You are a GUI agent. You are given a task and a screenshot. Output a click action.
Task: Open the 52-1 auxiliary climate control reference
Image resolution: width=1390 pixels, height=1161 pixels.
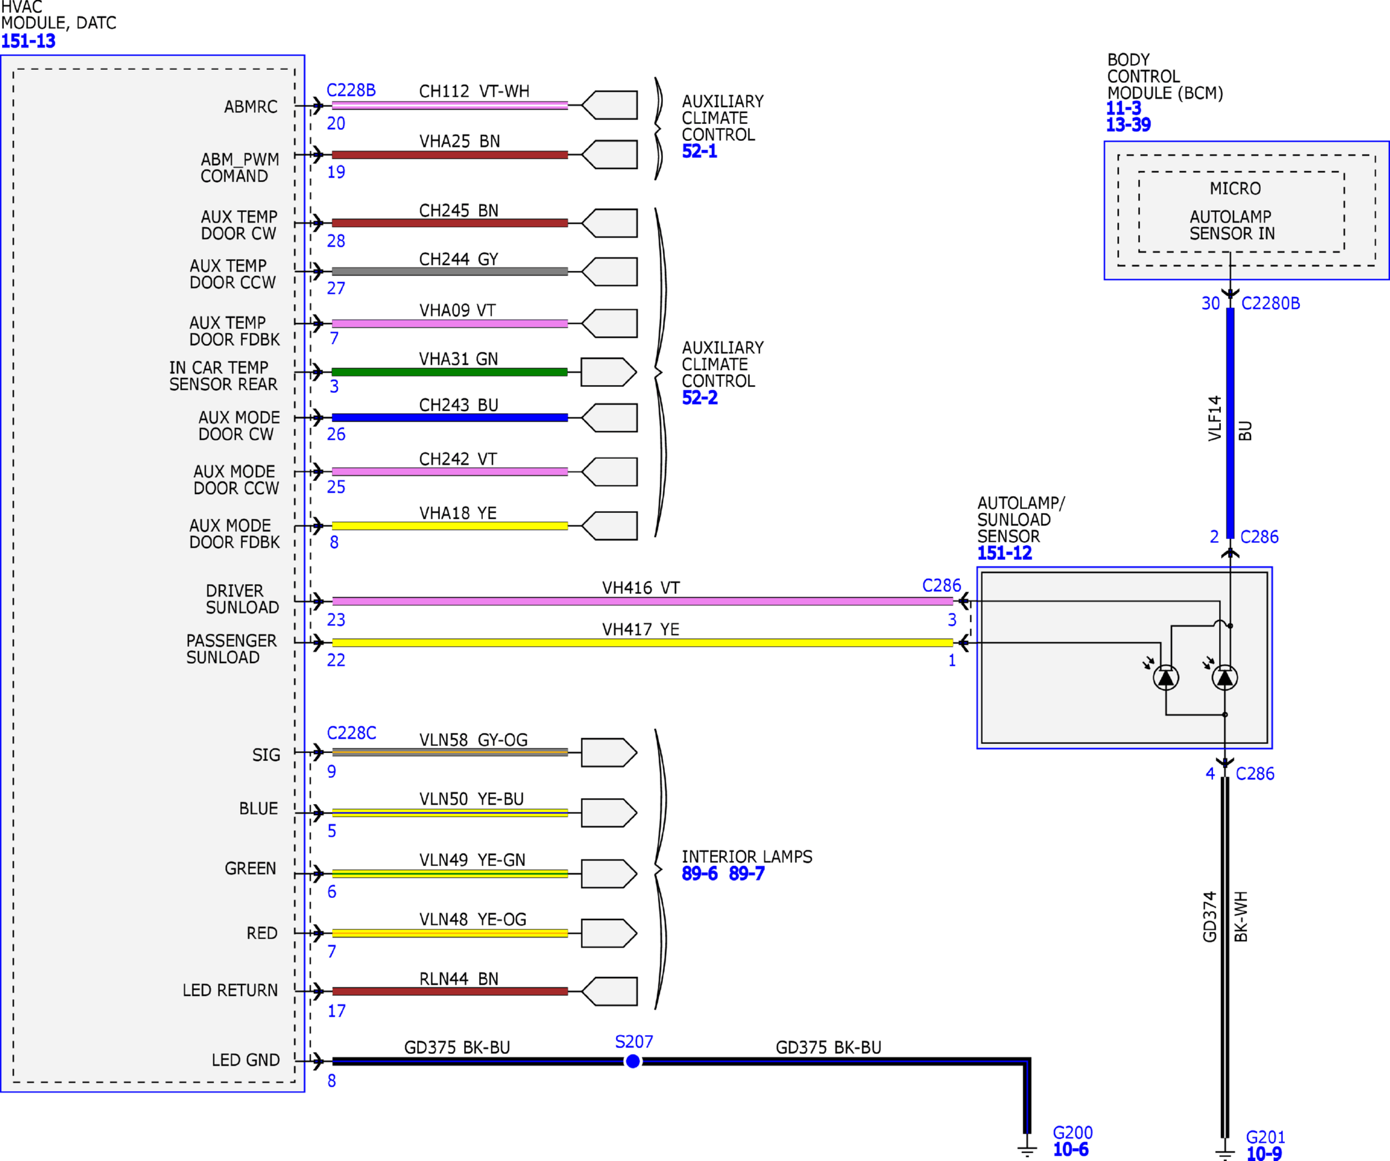[x=699, y=151]
